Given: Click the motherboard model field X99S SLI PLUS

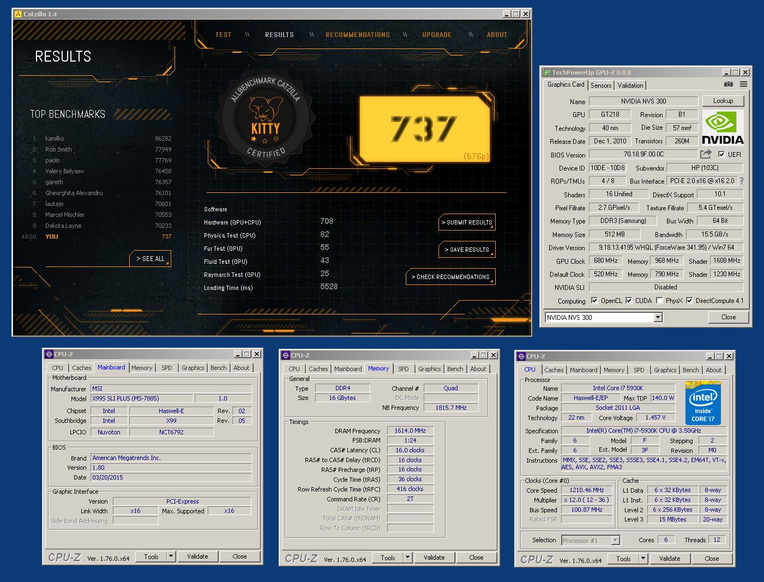Looking at the screenshot, I should [142, 398].
